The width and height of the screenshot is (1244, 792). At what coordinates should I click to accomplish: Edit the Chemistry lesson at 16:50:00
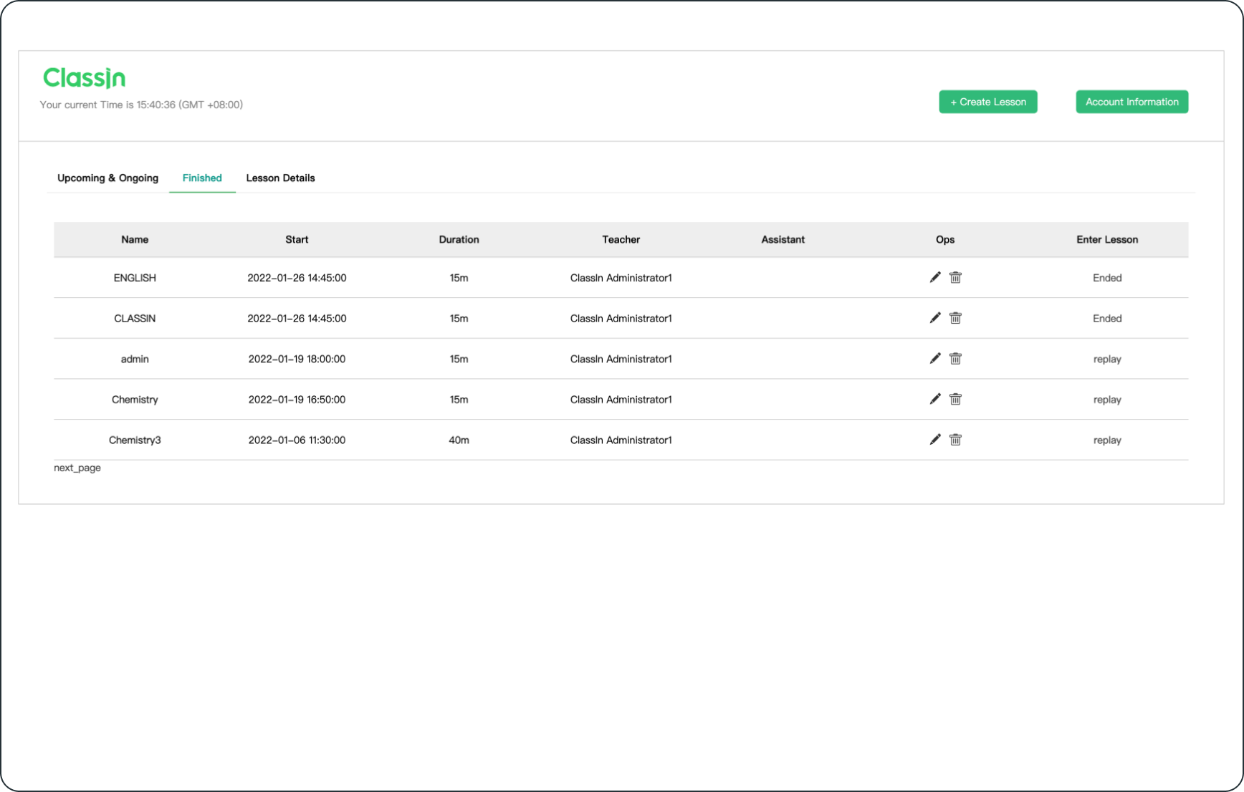(x=934, y=399)
